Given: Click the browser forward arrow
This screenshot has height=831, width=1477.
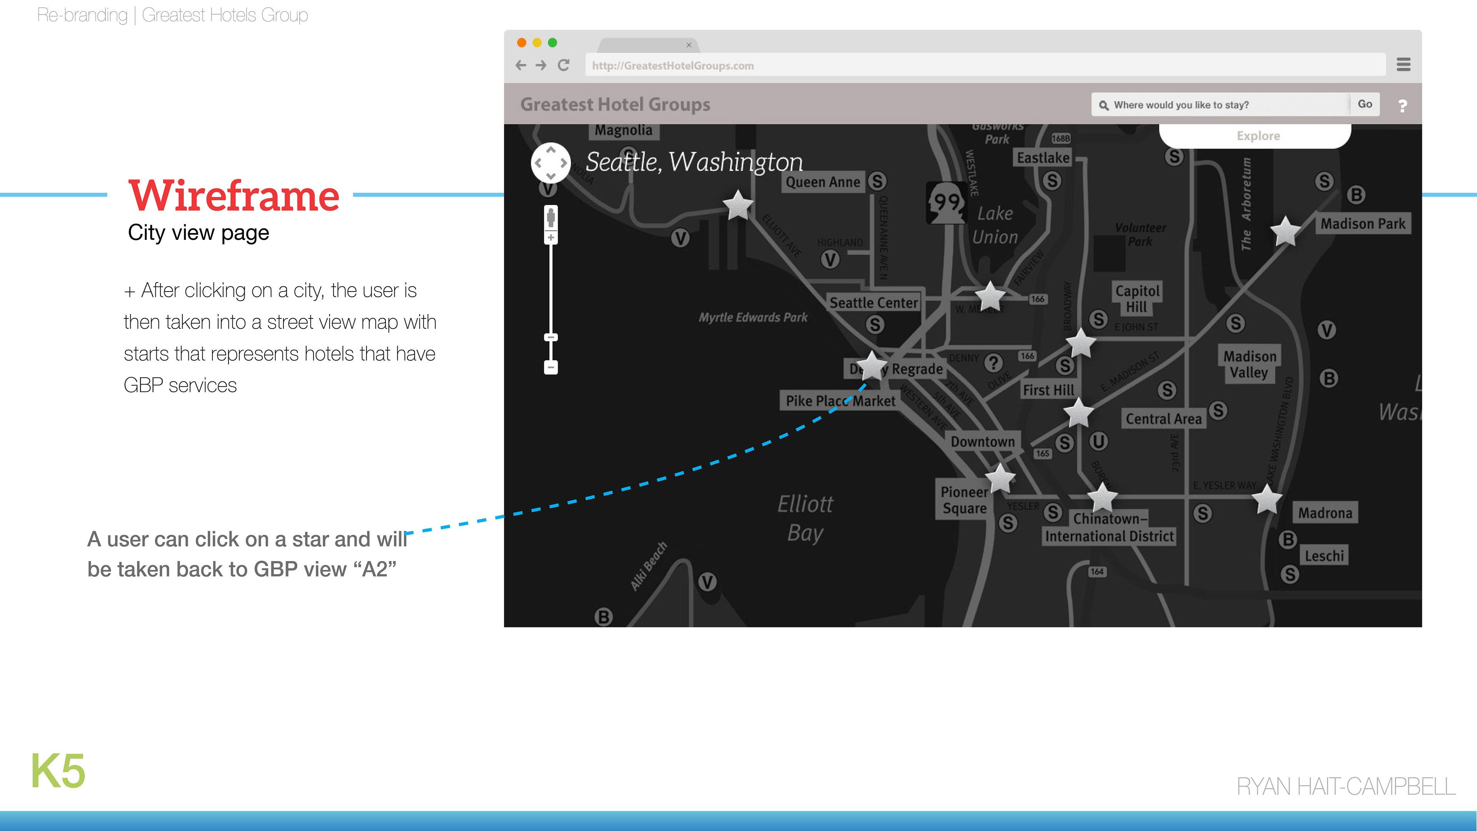Looking at the screenshot, I should 541,65.
